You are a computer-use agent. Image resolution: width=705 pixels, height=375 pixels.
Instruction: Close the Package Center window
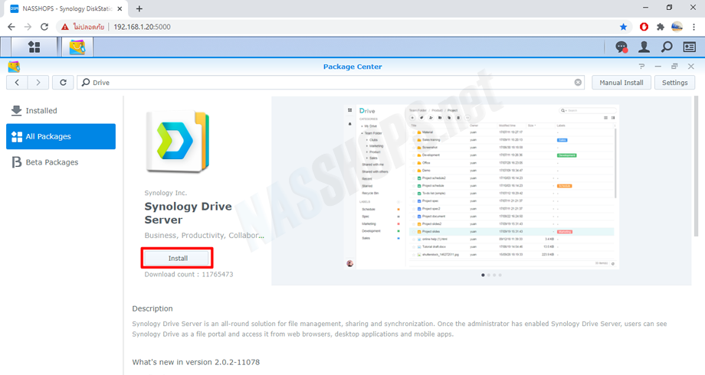pos(691,67)
